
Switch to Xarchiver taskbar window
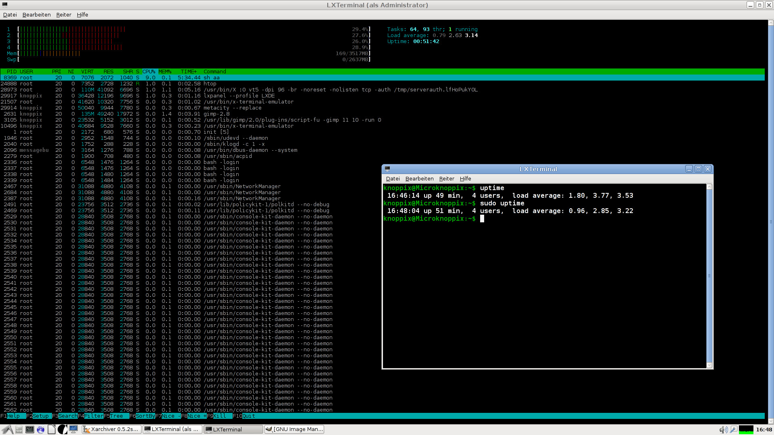[x=112, y=429]
